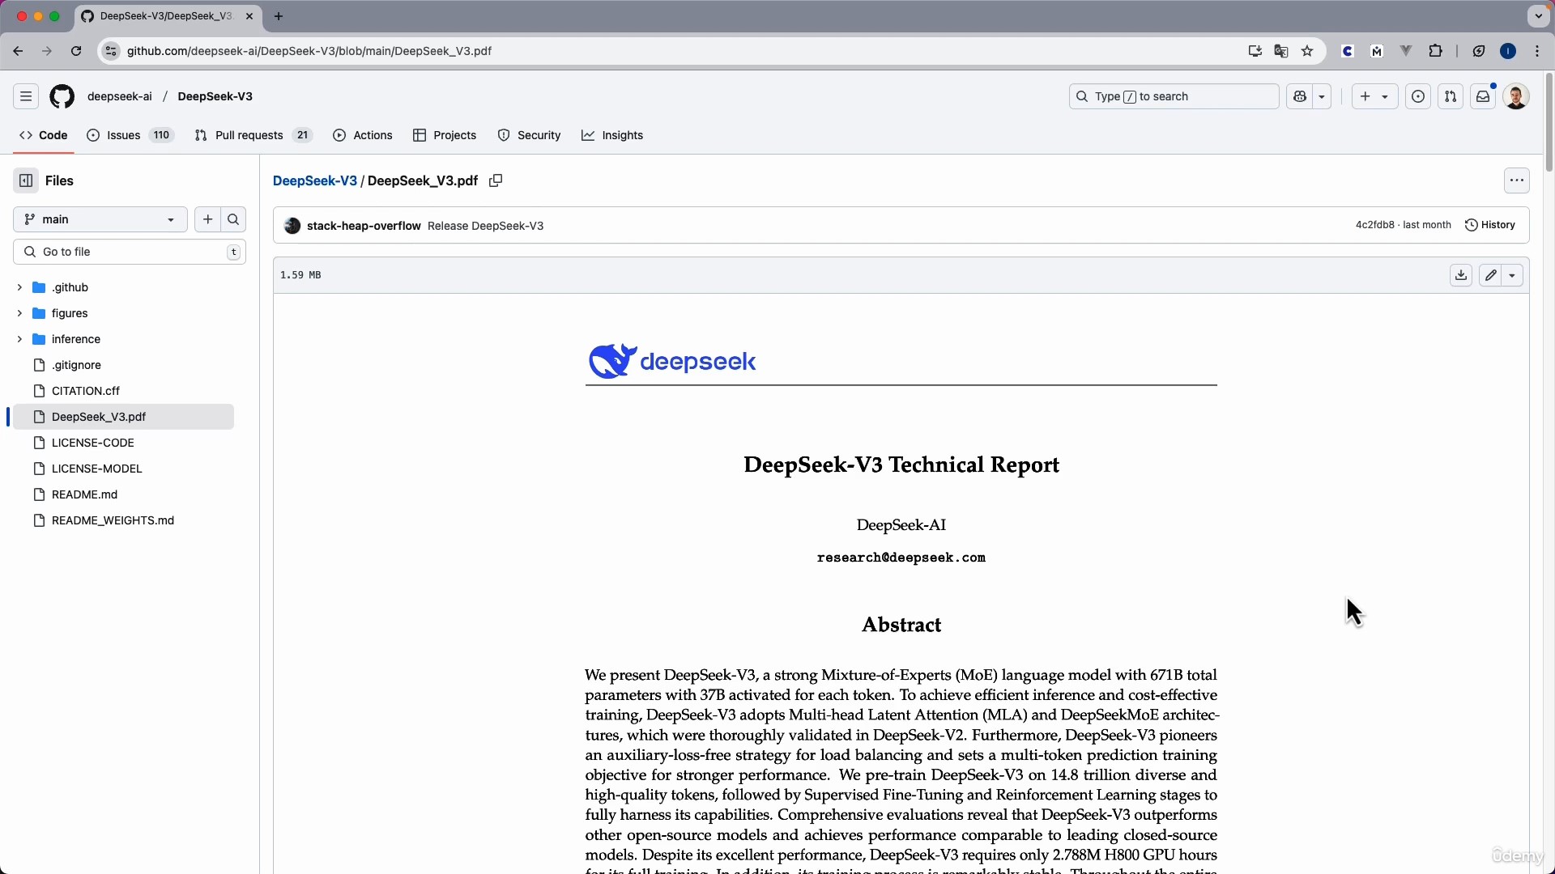Open Copilot dropdown arrow next to chat icon

coord(1322,96)
